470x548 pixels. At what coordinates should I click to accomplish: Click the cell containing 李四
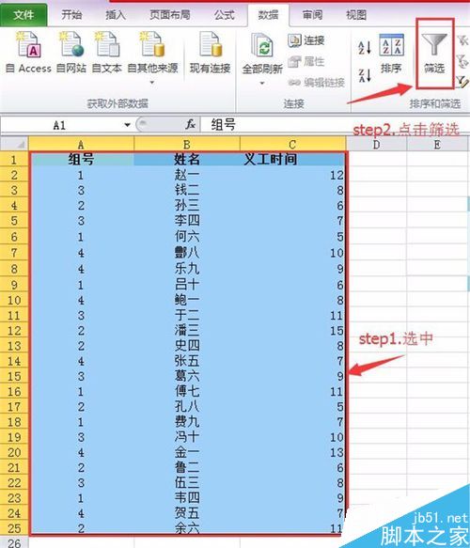187,221
